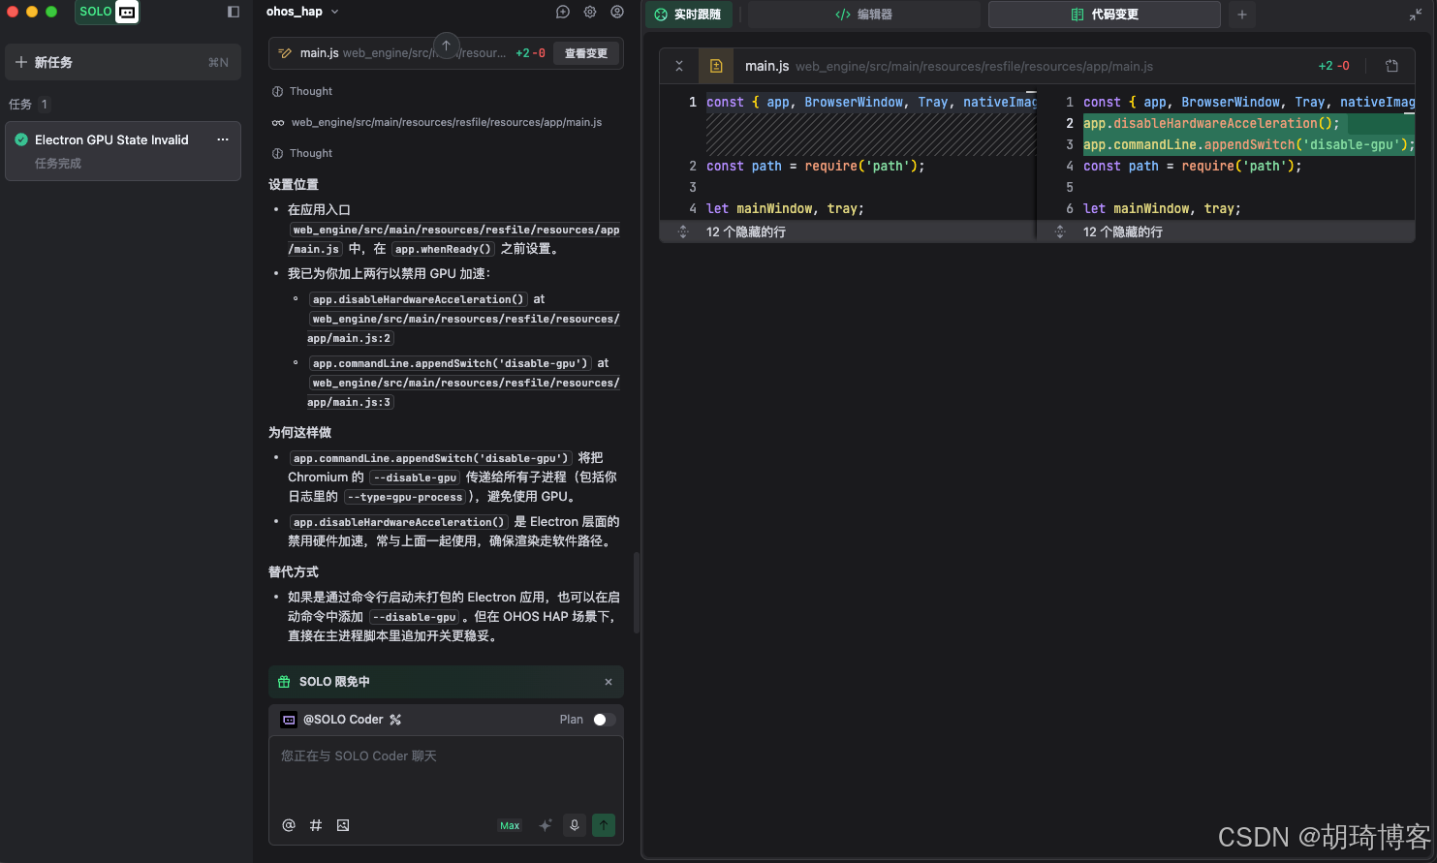Add context with the # icon
This screenshot has width=1437, height=863.
316,825
